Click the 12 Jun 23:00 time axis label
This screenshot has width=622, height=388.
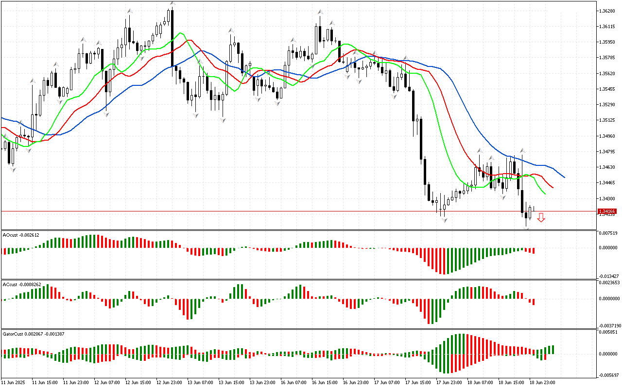click(169, 382)
